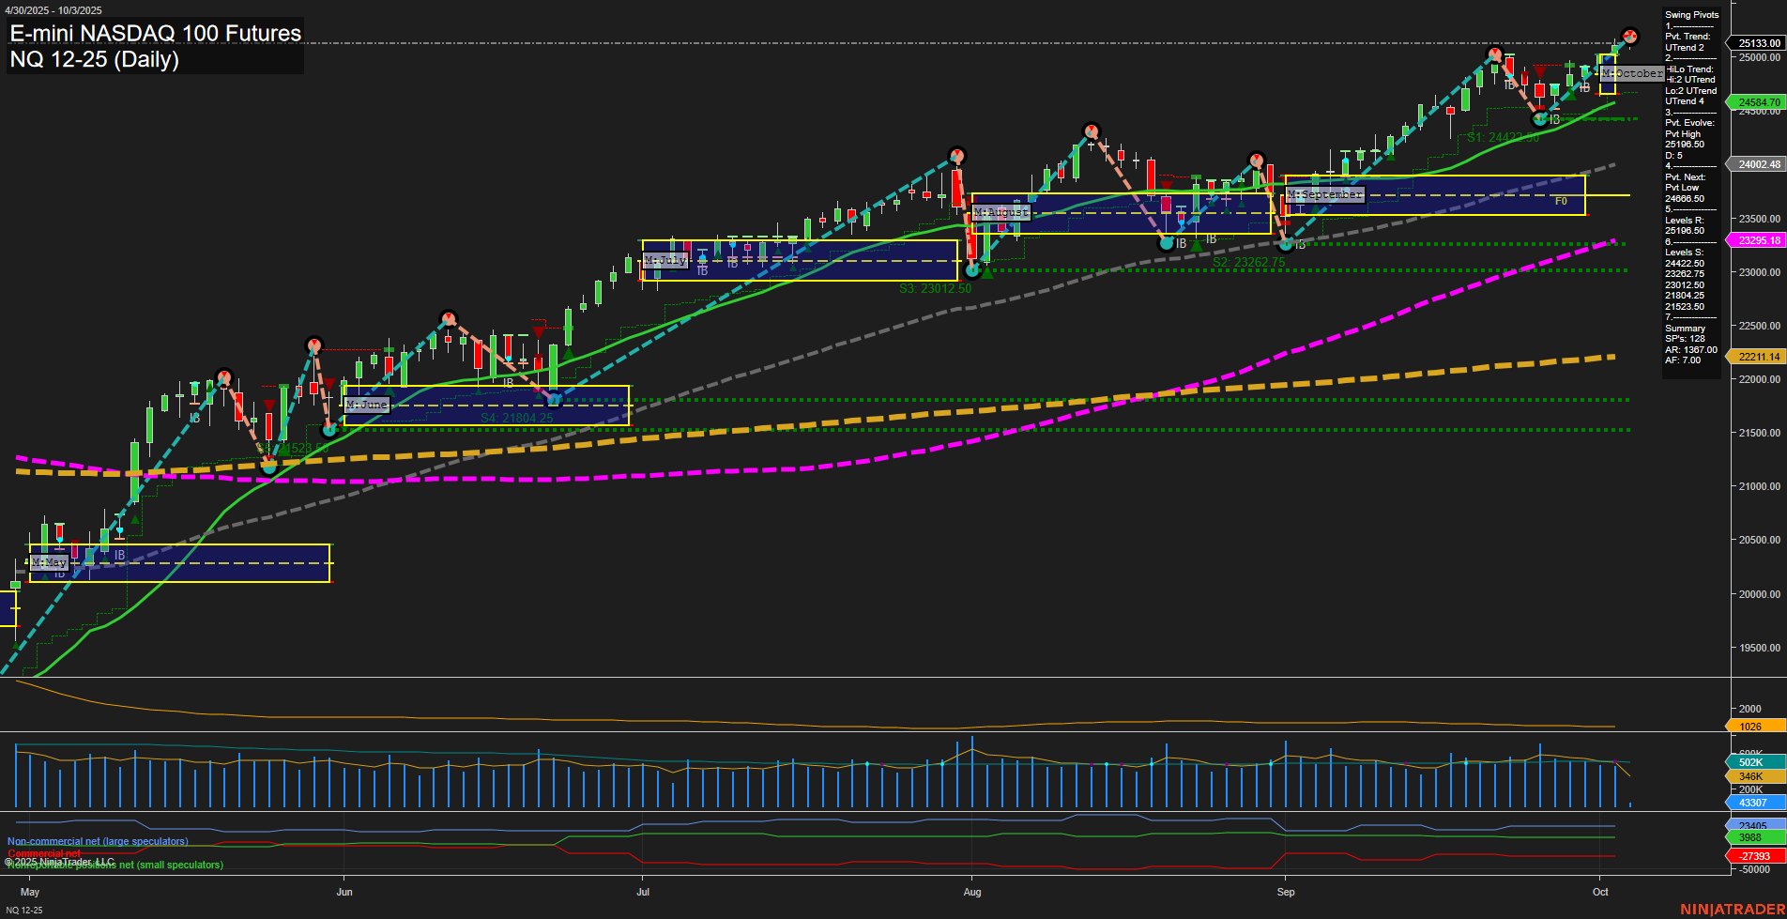Click the 25133.00 price marker on the axis
Screen dimensions: 1787x919
pos(1758,42)
